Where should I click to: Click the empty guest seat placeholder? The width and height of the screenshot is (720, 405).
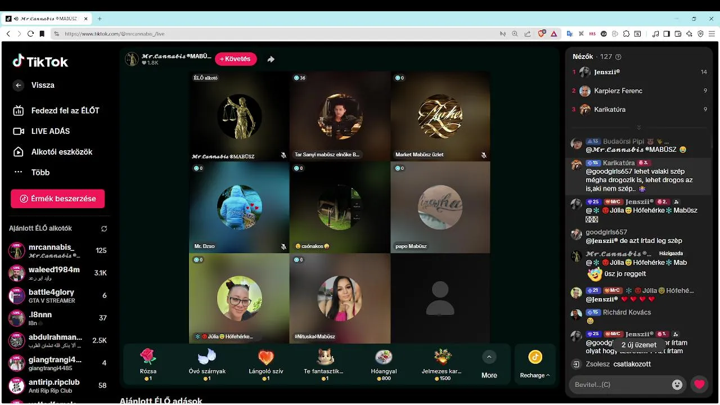(x=440, y=298)
